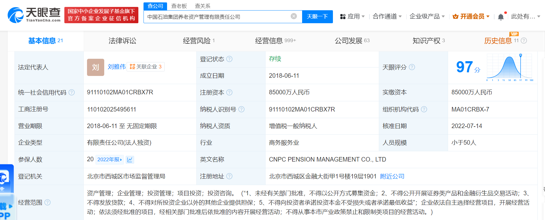The height and width of the screenshot is (220, 545).
Task: Click help icon next to 注册资本
Action: click(229, 93)
